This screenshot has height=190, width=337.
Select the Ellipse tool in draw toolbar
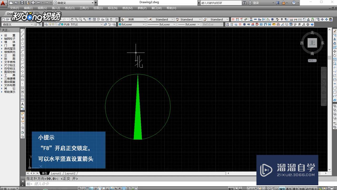click(x=23, y=67)
